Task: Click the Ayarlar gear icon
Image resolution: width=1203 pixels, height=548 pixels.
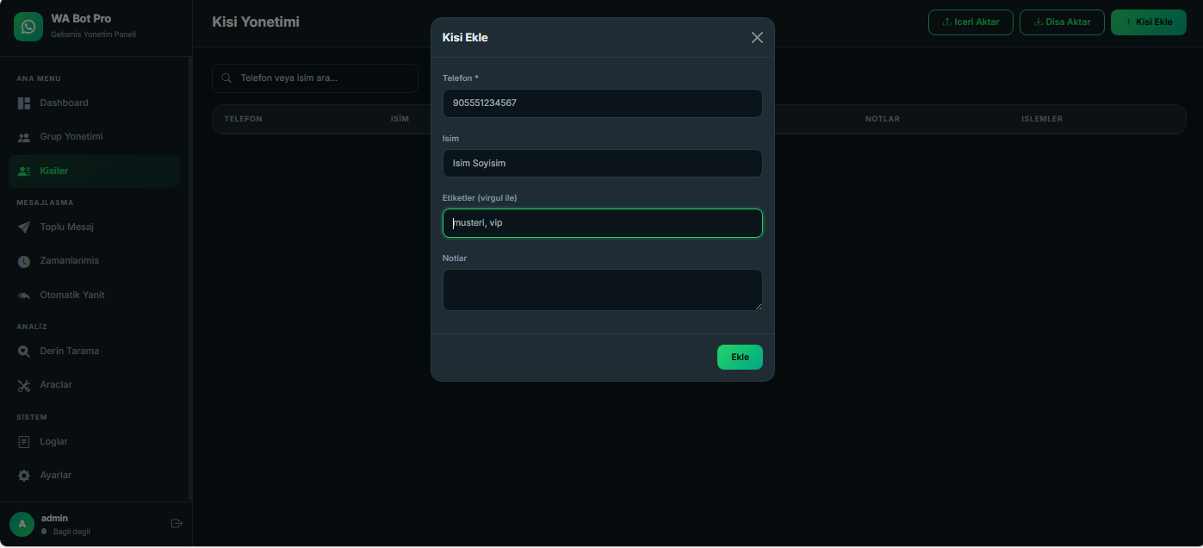Action: pos(24,476)
